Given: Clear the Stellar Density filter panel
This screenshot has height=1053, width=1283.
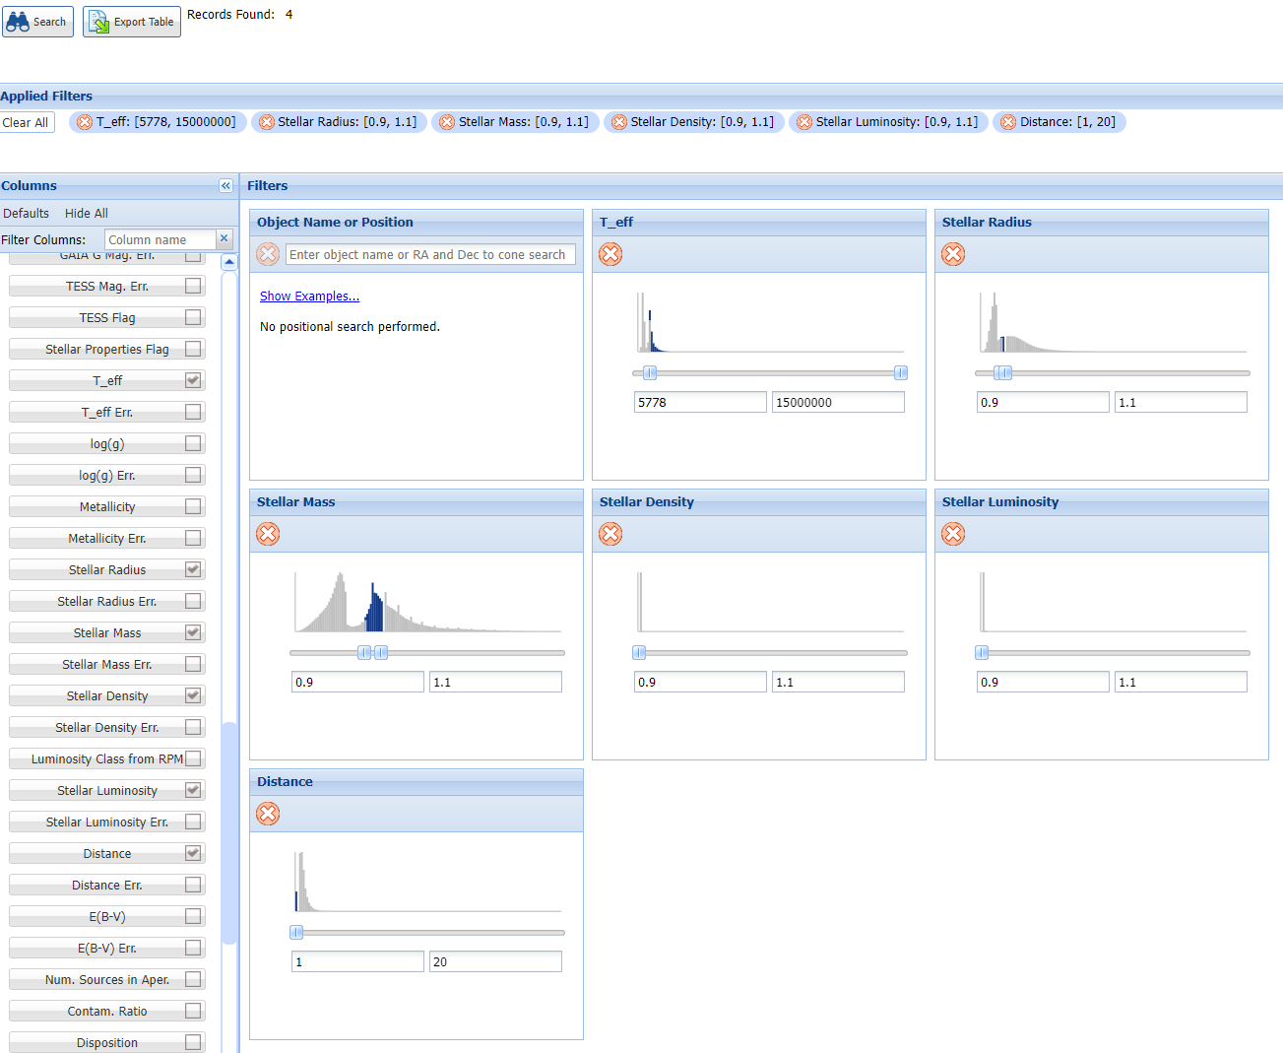Looking at the screenshot, I should (609, 534).
